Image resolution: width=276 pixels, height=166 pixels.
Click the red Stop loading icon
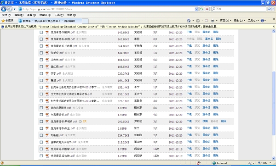[x=207, y=9]
